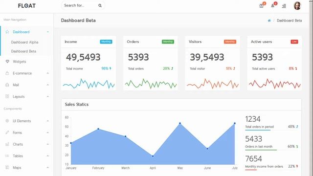This screenshot has width=313, height=176.
Task: Expand the Forms chevron
Action: click(x=48, y=132)
